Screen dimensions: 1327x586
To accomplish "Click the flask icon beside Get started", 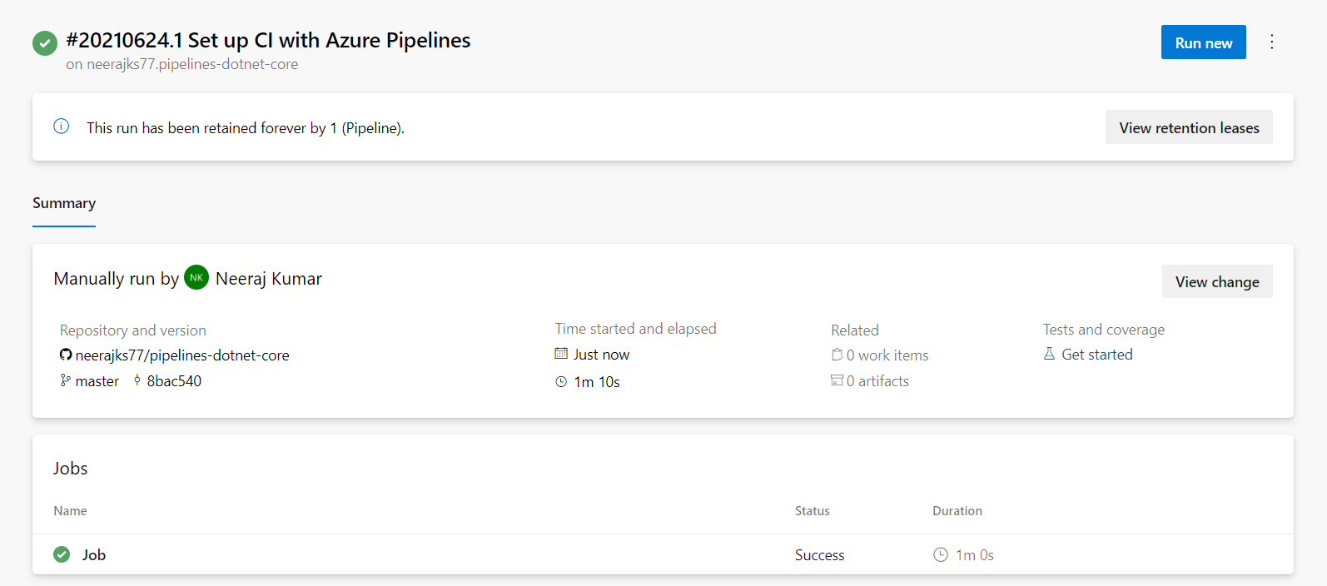I will click(x=1049, y=354).
